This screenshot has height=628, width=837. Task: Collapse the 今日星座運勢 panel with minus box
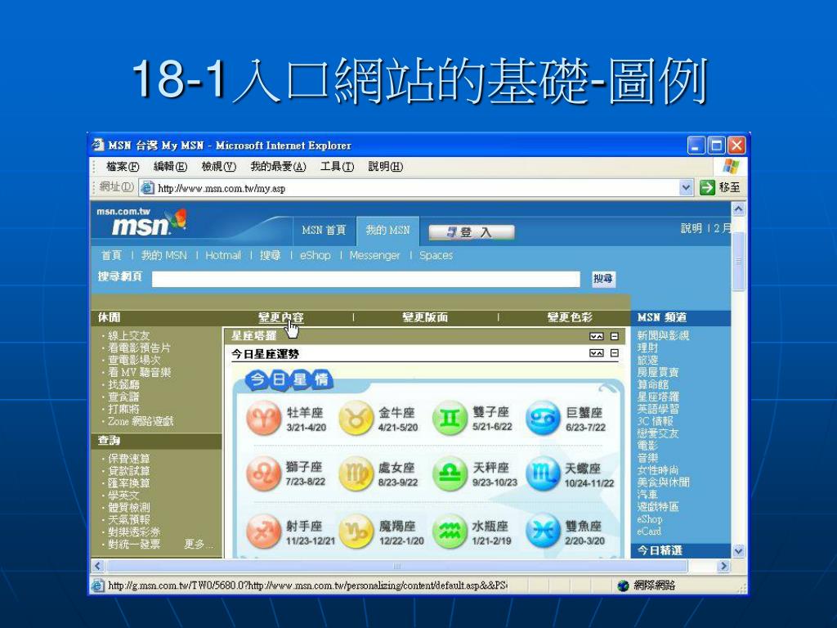click(x=615, y=353)
